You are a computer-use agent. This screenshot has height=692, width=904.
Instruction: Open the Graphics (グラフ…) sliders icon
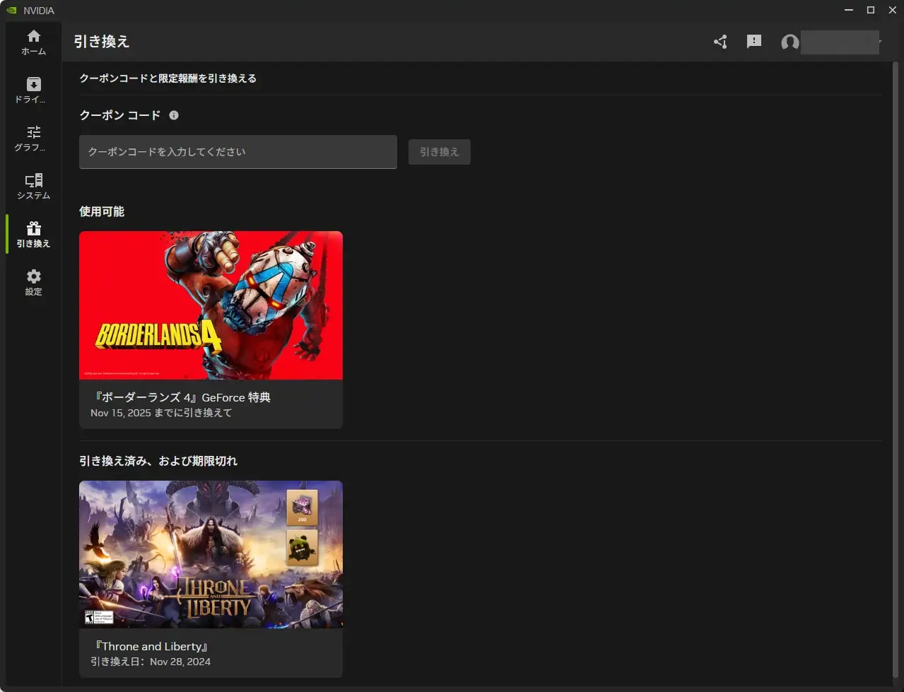pos(33,139)
